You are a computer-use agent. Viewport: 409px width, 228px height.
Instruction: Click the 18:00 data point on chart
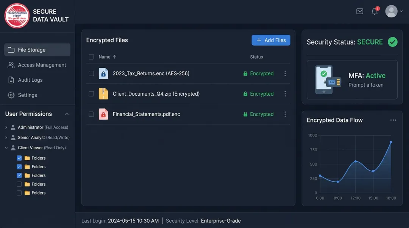(x=391, y=142)
